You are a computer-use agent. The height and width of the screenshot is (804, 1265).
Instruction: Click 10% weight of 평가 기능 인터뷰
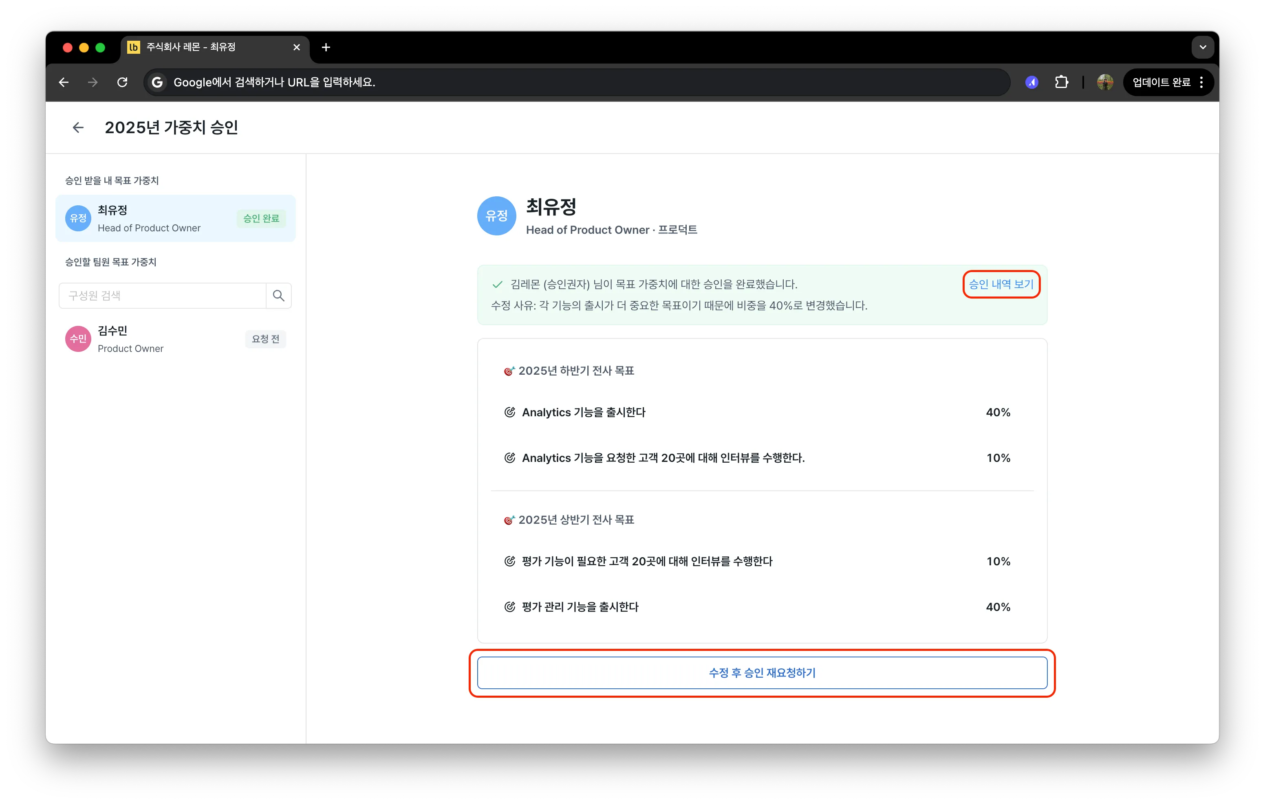(x=998, y=562)
